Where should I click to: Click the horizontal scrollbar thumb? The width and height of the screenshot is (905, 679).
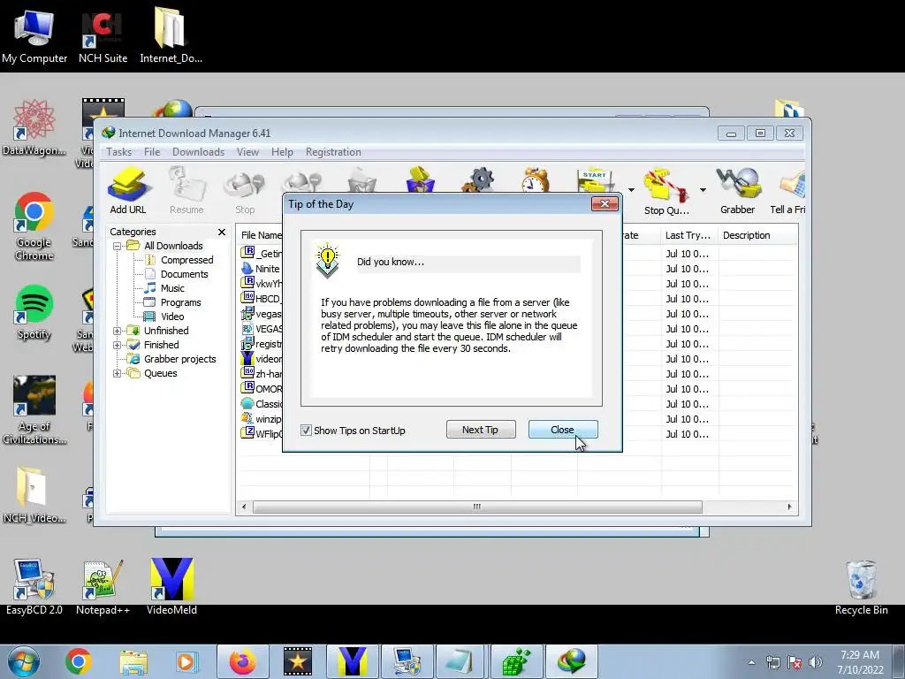click(477, 507)
